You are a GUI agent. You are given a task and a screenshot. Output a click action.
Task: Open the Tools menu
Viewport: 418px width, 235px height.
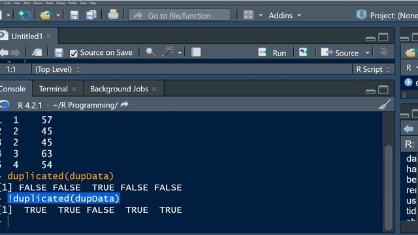[x=84, y=3]
